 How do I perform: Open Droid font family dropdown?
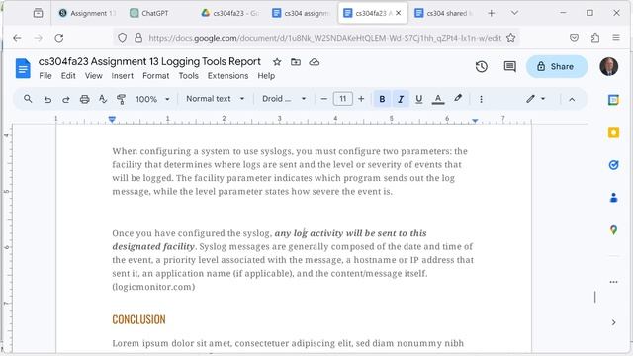[x=284, y=99]
